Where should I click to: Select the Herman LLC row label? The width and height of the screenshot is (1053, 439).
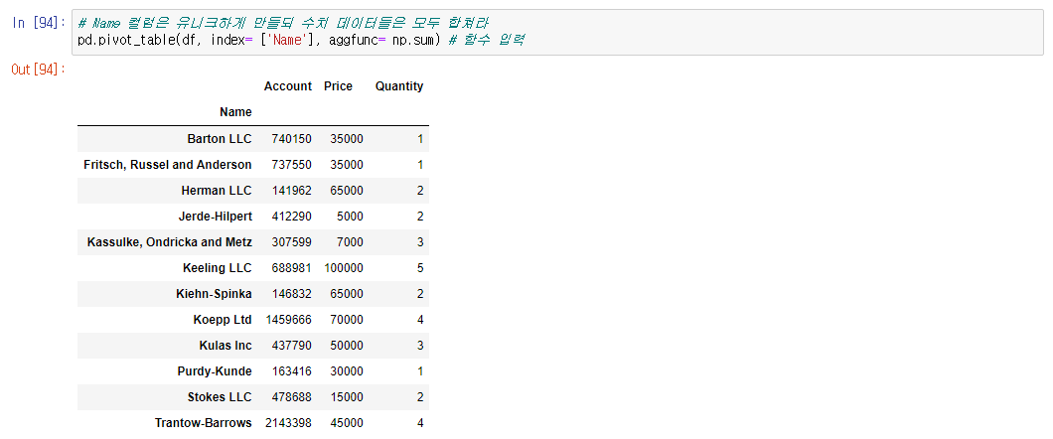[217, 191]
